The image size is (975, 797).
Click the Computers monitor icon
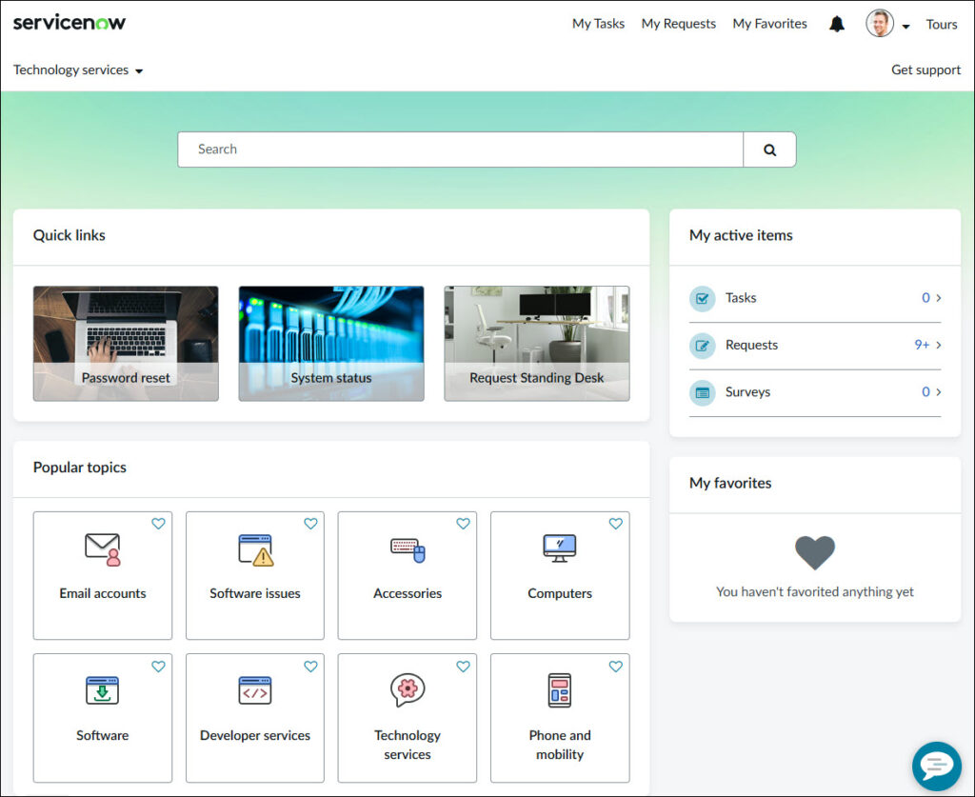click(x=560, y=548)
